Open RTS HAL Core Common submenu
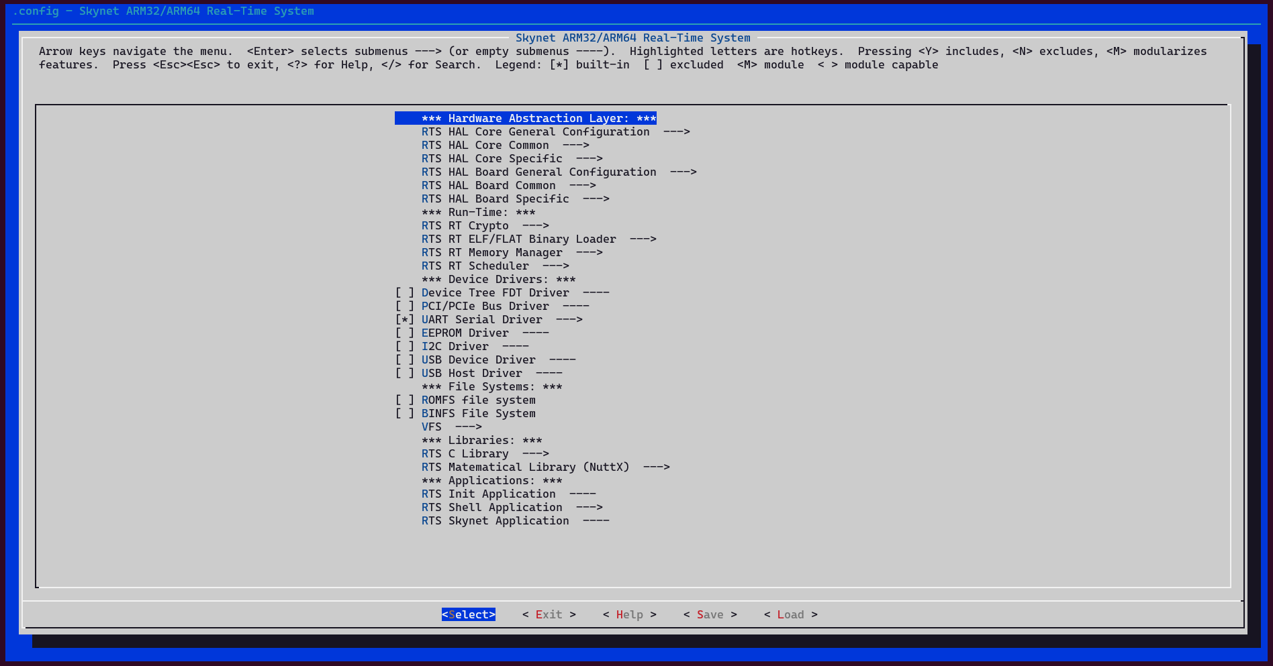1273x666 pixels. point(506,146)
